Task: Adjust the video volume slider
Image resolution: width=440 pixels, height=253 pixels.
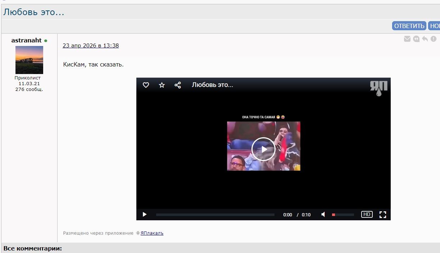Action: pyautogui.click(x=343, y=215)
